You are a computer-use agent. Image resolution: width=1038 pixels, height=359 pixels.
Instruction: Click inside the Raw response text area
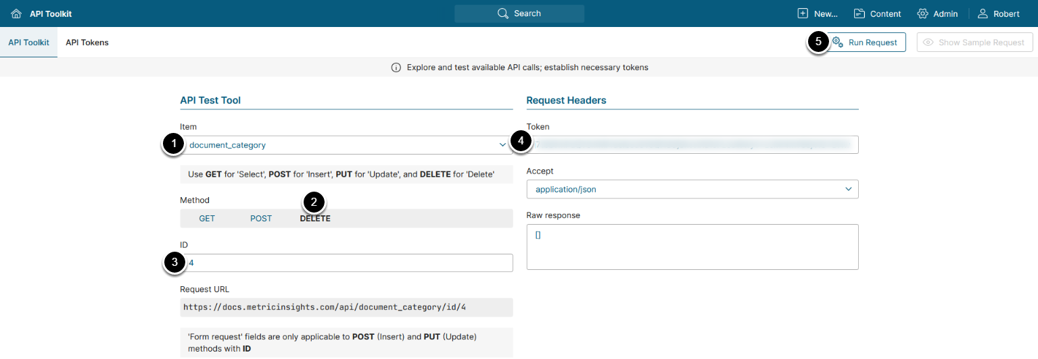[692, 247]
